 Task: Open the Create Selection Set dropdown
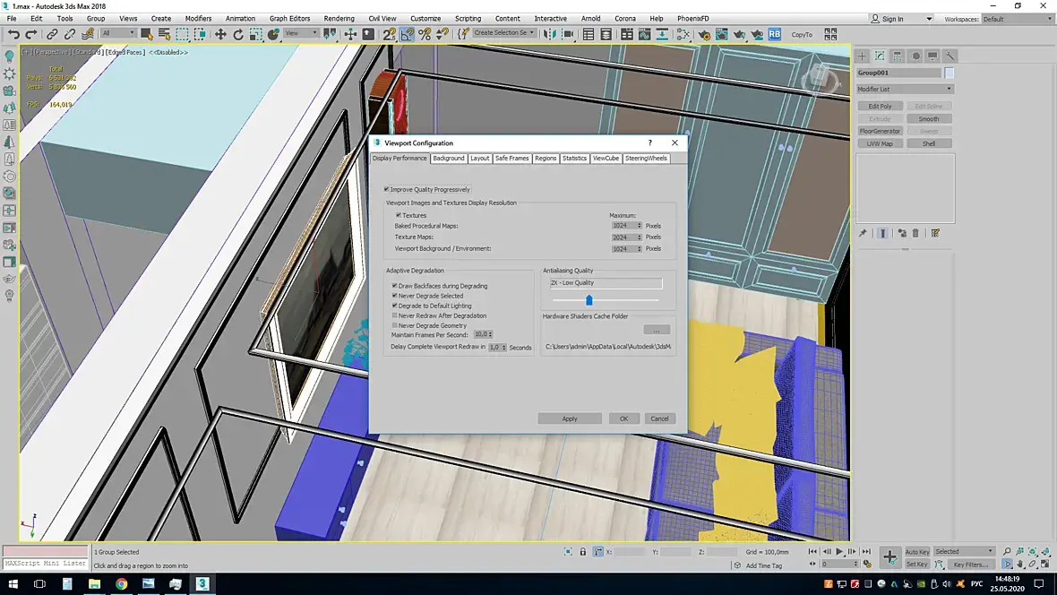(x=504, y=33)
